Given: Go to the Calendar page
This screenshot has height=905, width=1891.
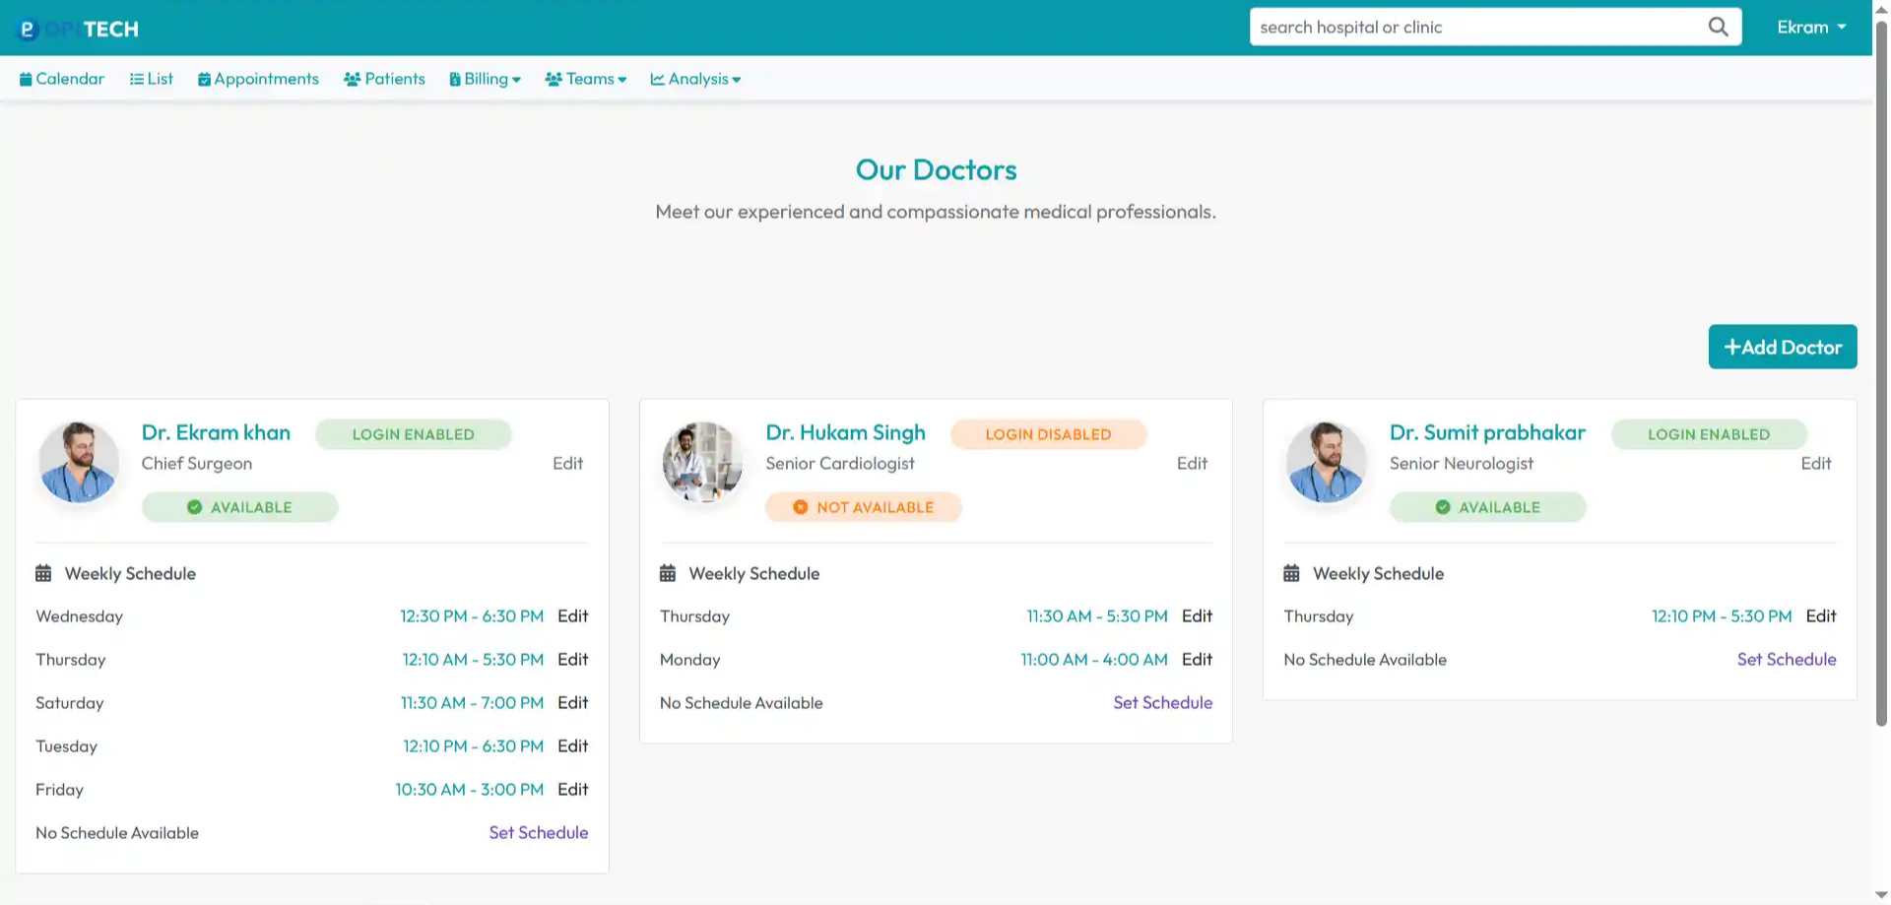Looking at the screenshot, I should 61,79.
